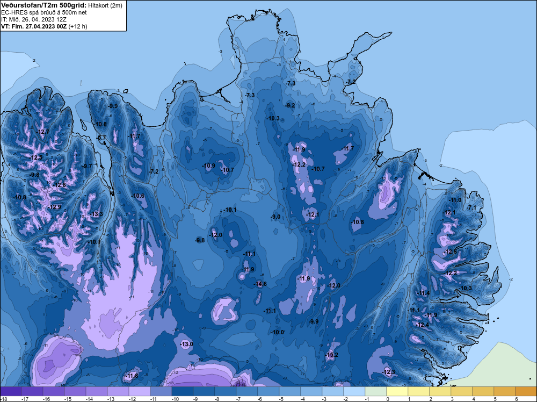Click the -13.3 temperature label
This screenshot has width=537, height=402.
[96, 214]
